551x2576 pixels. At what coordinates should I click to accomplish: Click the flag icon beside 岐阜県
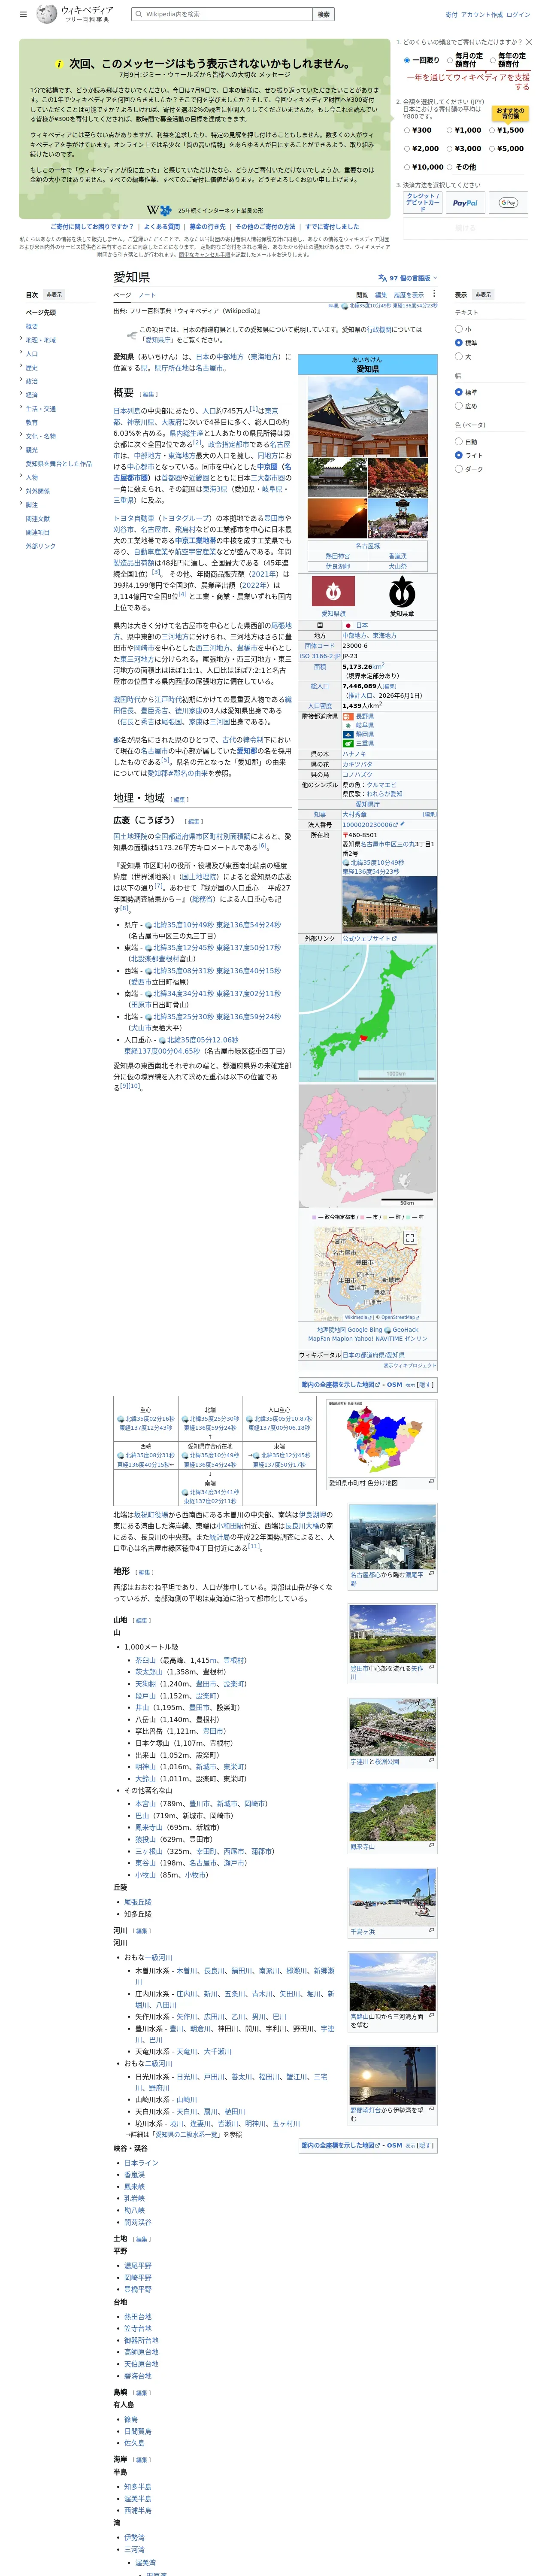point(348,725)
